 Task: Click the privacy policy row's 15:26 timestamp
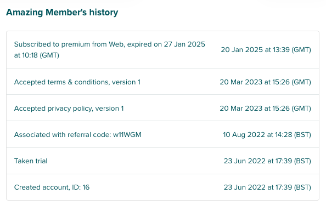tap(265, 109)
